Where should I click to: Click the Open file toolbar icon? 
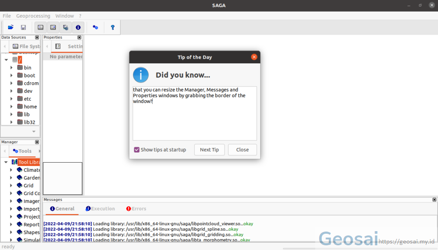pos(11,27)
